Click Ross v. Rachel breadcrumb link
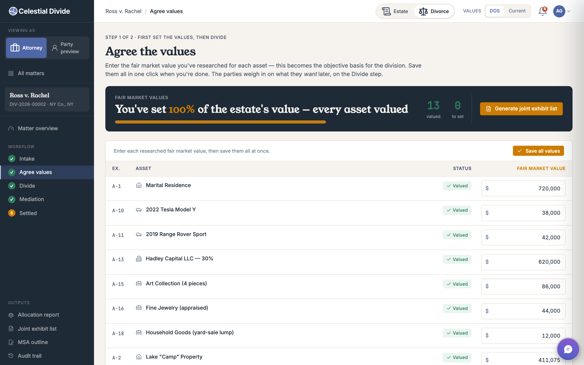The width and height of the screenshot is (584, 365). [x=123, y=11]
